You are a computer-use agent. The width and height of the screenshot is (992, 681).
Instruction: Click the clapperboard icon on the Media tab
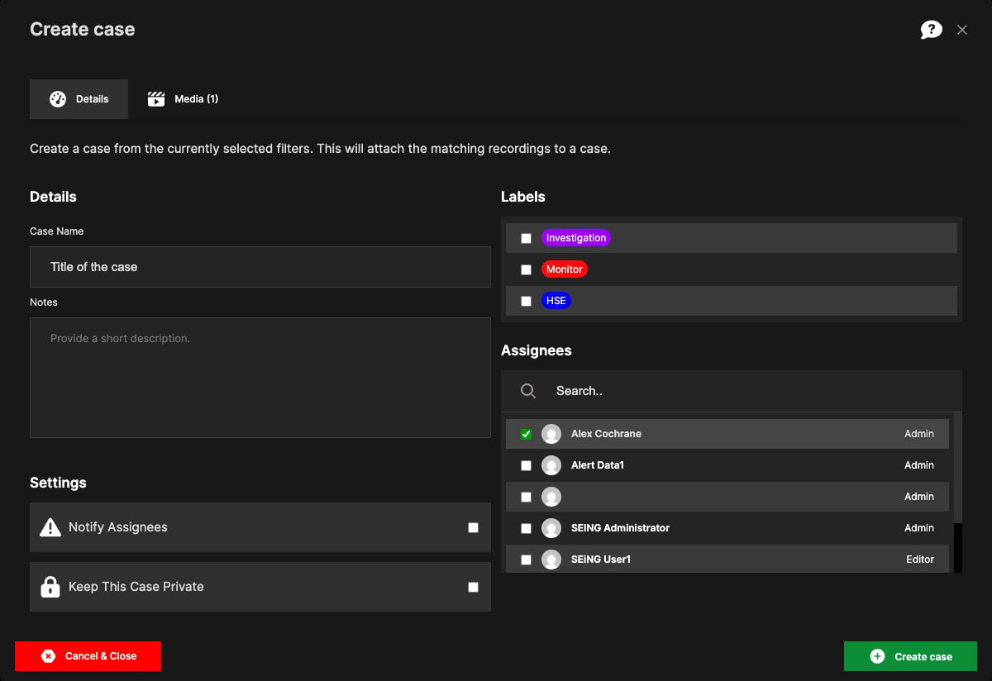click(x=156, y=99)
